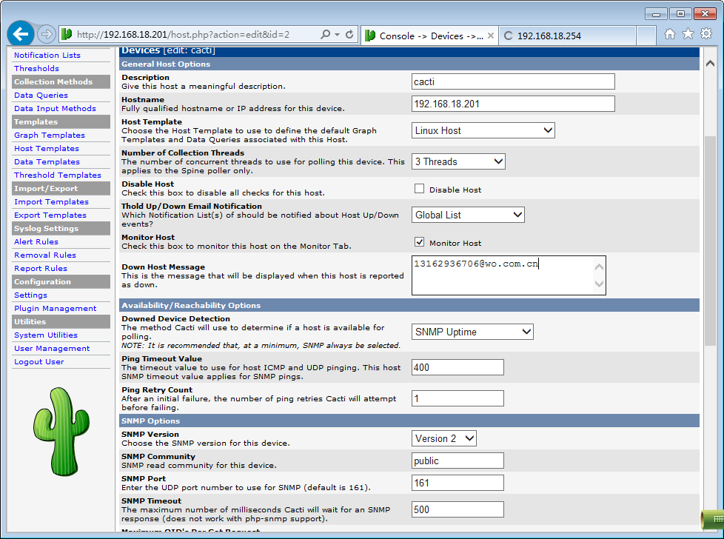
Task: Open System Utilities link
Action: pyautogui.click(x=46, y=335)
